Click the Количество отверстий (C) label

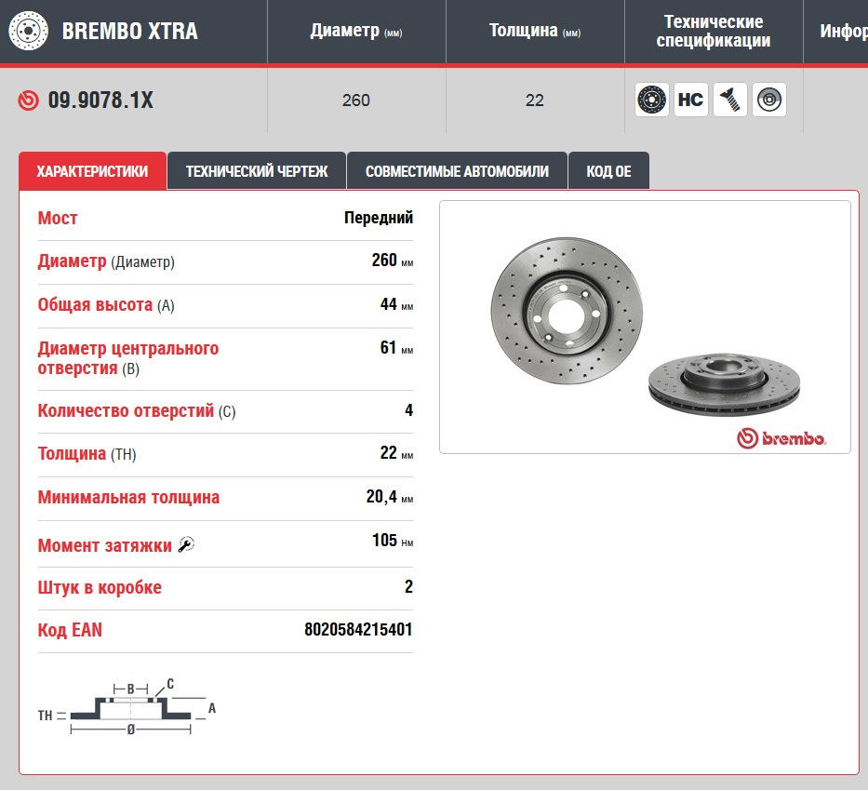[x=137, y=410]
